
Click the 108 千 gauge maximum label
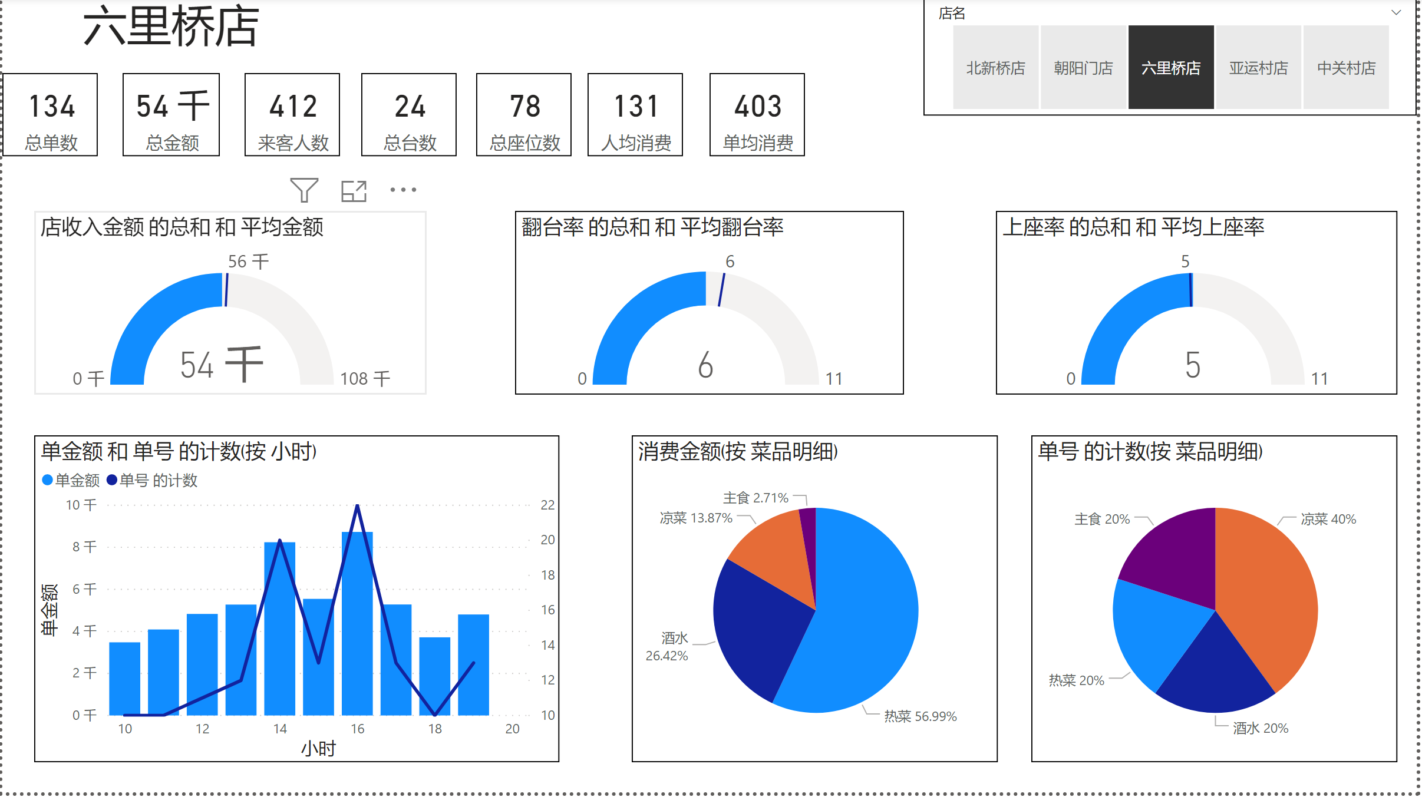tap(365, 379)
